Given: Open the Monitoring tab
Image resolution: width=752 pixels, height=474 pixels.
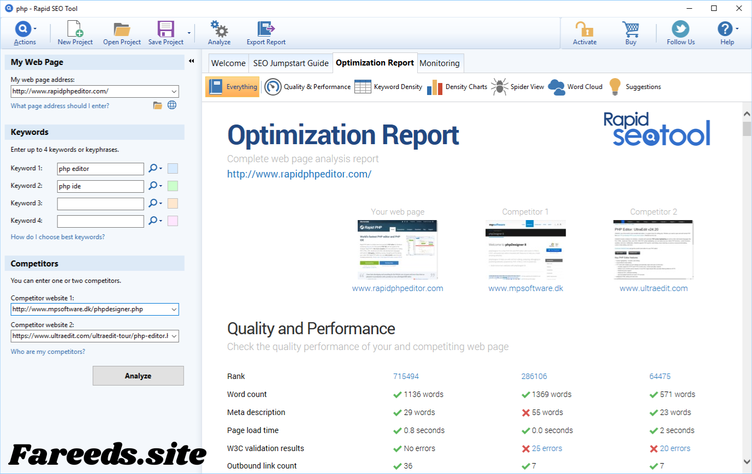Looking at the screenshot, I should [440, 63].
